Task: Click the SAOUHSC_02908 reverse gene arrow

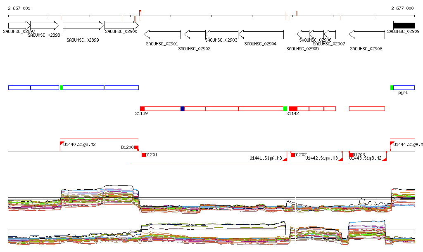Action: point(367,34)
